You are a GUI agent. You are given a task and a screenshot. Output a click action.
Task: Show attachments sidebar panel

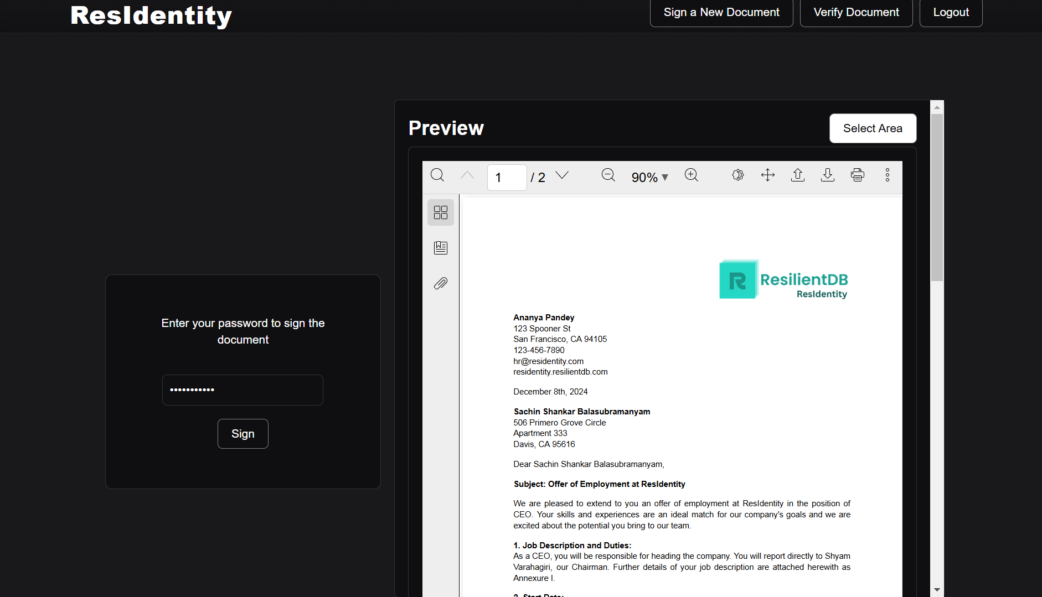(x=441, y=283)
